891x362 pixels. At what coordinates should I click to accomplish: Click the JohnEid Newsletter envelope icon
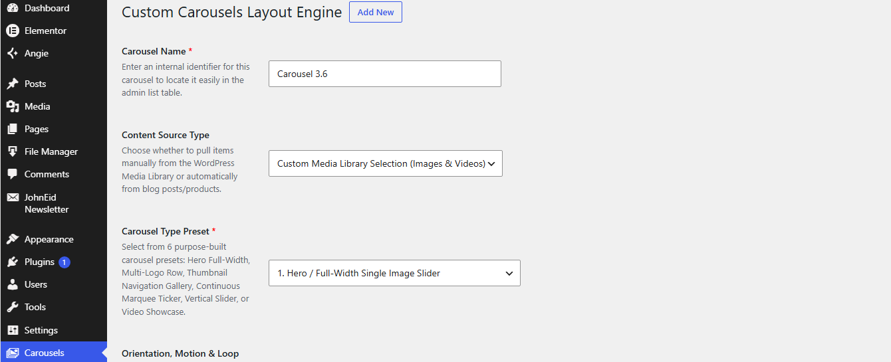pyautogui.click(x=12, y=197)
